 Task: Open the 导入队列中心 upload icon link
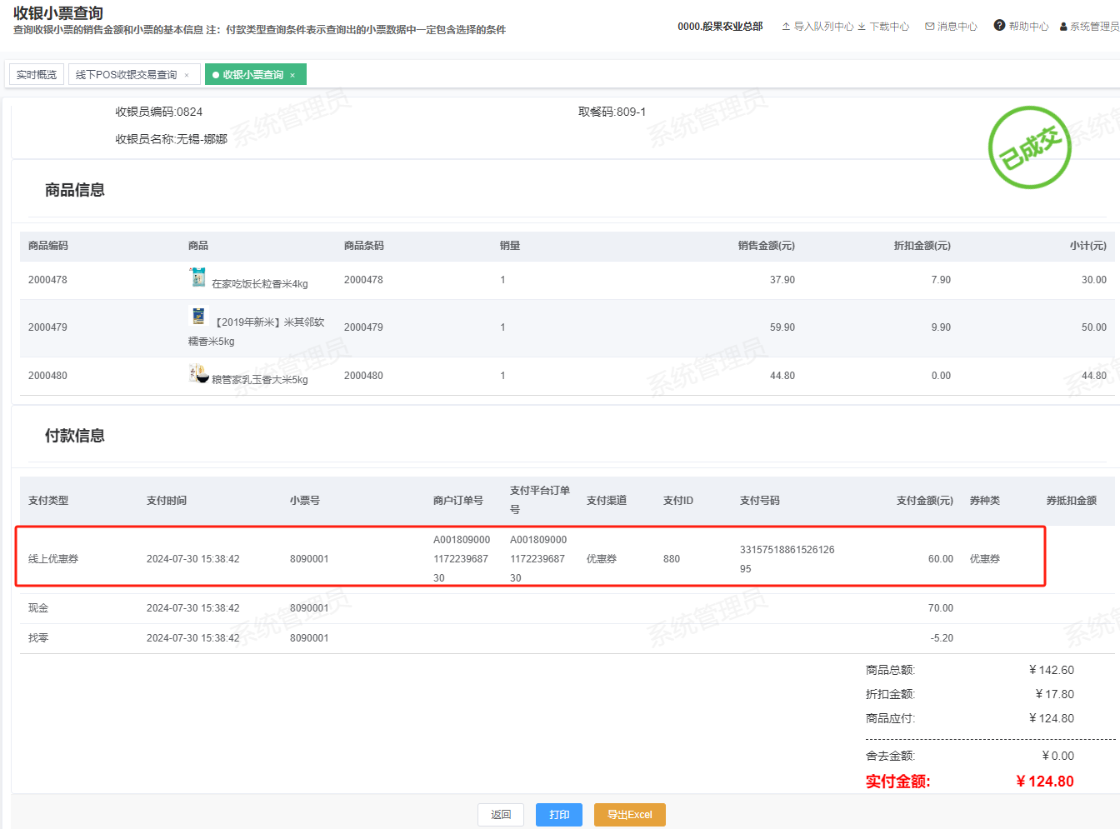(x=817, y=27)
